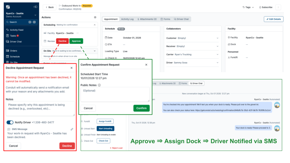Click the decline Notes text area
Image resolution: width=290 pixels, height=163 pixels.
click(40, 108)
